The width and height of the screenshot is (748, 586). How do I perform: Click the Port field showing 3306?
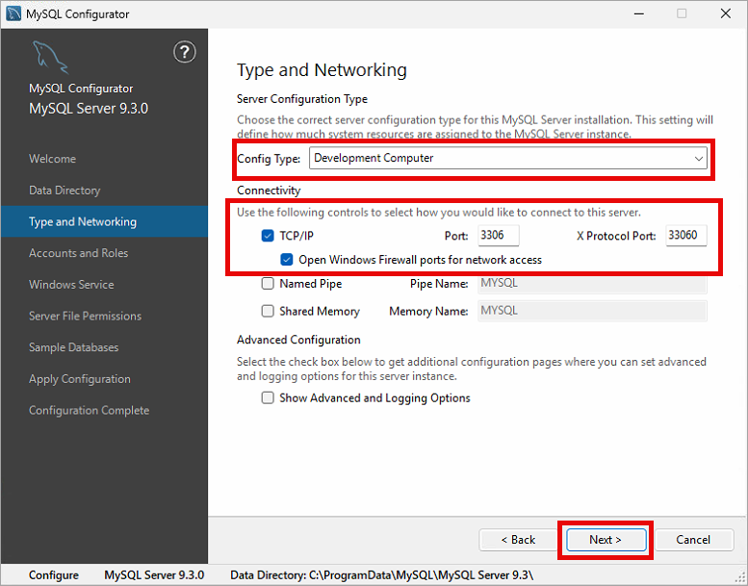(x=499, y=235)
